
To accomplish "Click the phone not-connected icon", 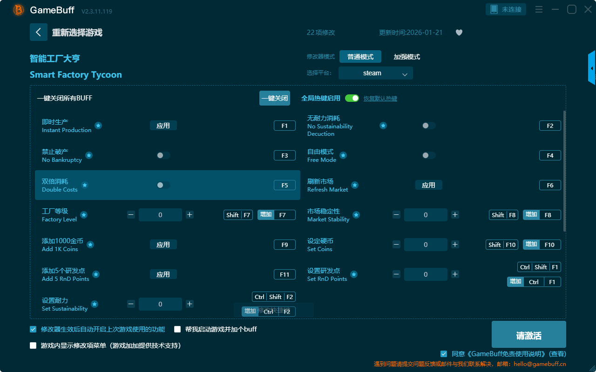I will click(x=494, y=9).
